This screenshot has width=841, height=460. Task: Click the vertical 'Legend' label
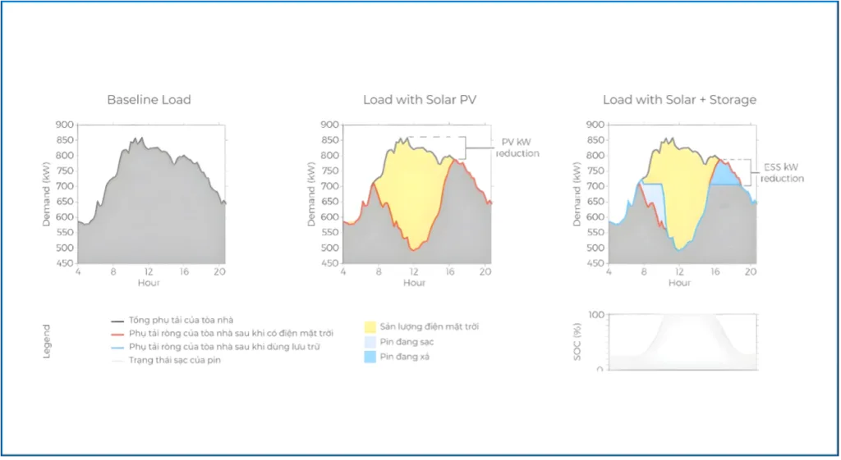[x=47, y=340]
